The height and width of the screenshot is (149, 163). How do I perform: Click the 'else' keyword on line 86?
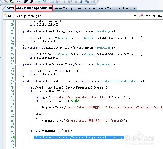click(x=39, y=114)
